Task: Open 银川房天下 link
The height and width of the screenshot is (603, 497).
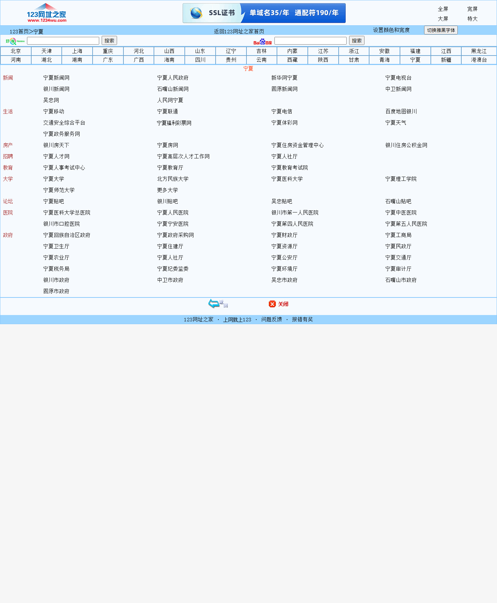Action: coord(56,145)
